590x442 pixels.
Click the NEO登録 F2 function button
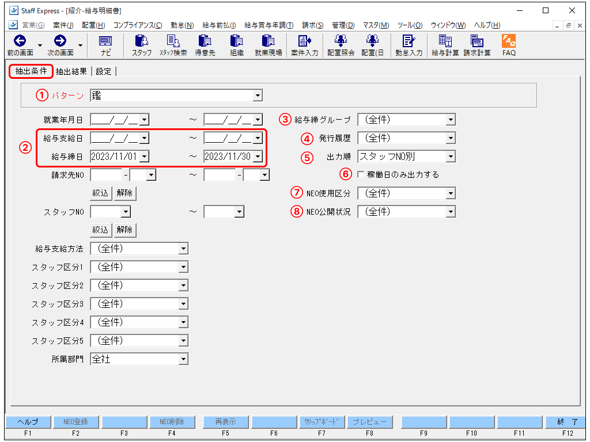coord(75,422)
